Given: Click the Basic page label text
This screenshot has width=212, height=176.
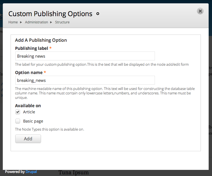Looking at the screenshot, I should point(33,121).
